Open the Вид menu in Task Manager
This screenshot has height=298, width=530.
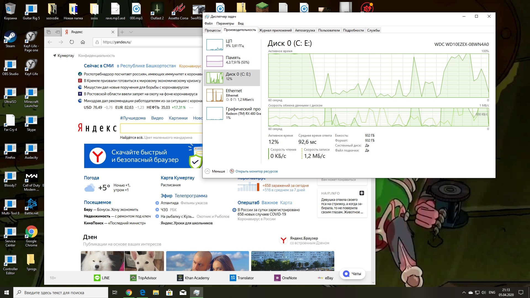[241, 23]
